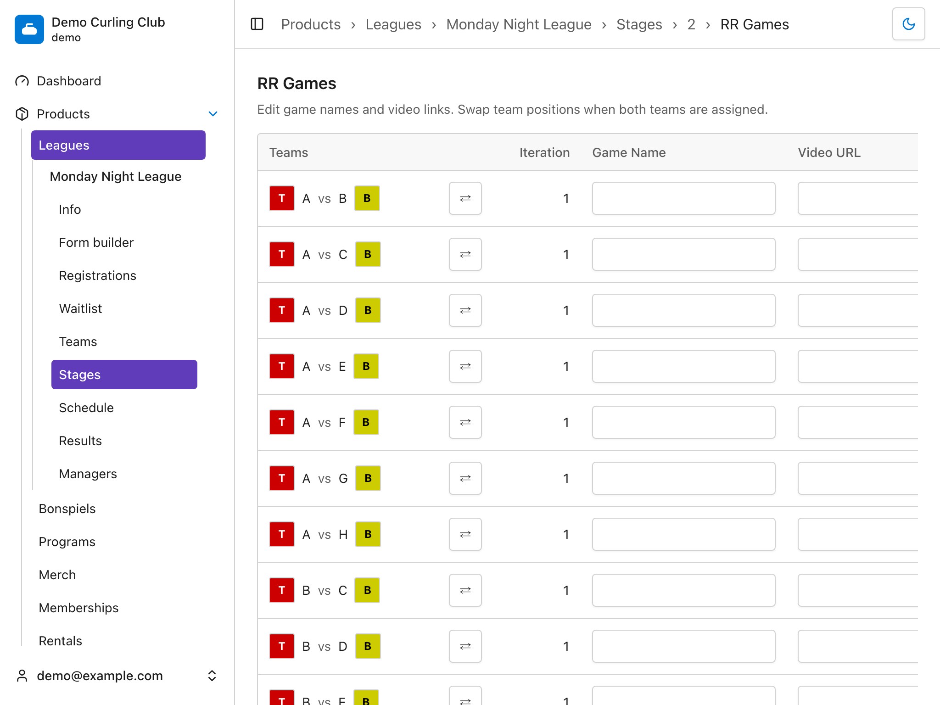Open Monday Night League sidebar item

pyautogui.click(x=116, y=176)
